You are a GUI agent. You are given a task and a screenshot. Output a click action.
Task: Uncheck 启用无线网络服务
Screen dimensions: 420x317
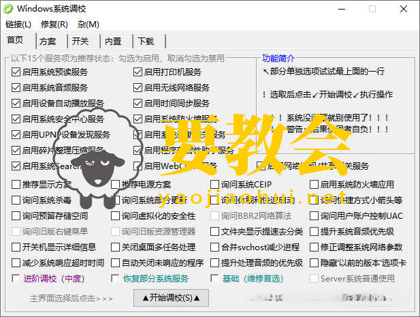coord(138,88)
